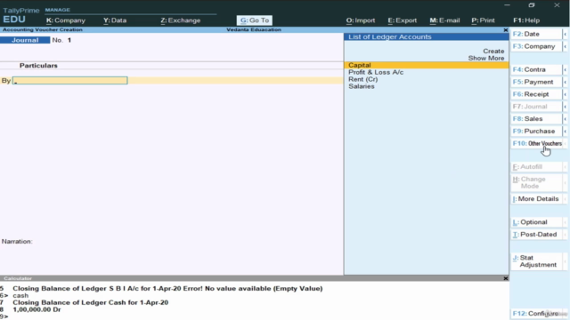Viewport: 570px width, 320px height.
Task: Click calculator entry 'cash'
Action: click(x=20, y=295)
